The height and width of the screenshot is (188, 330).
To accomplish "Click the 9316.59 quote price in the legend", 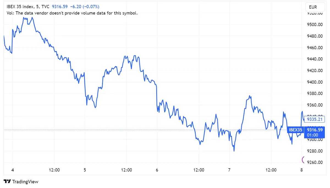I will tap(60, 7).
